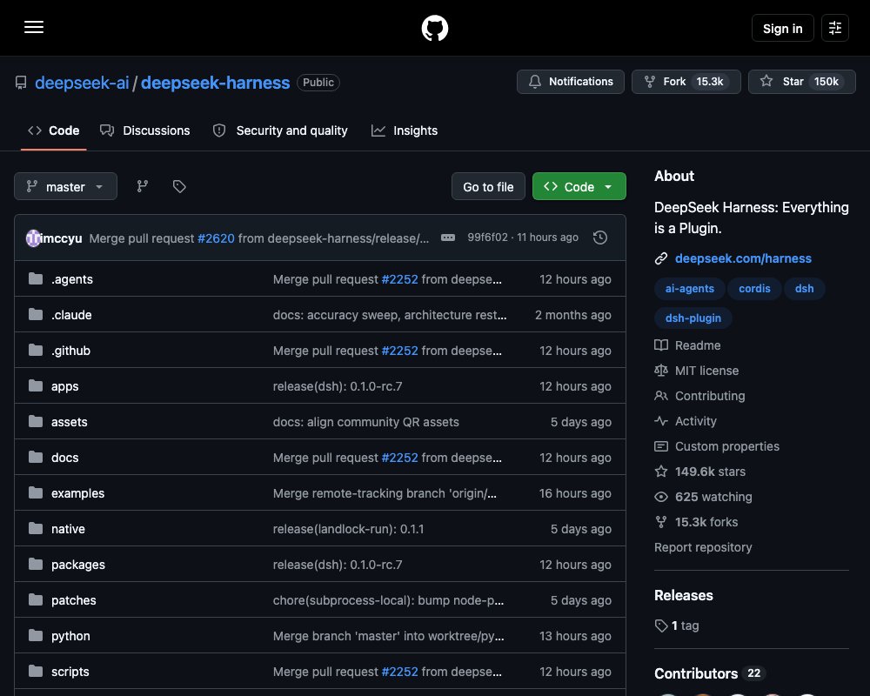This screenshot has width=870, height=696.
Task: Click Report repository link
Action: (703, 547)
